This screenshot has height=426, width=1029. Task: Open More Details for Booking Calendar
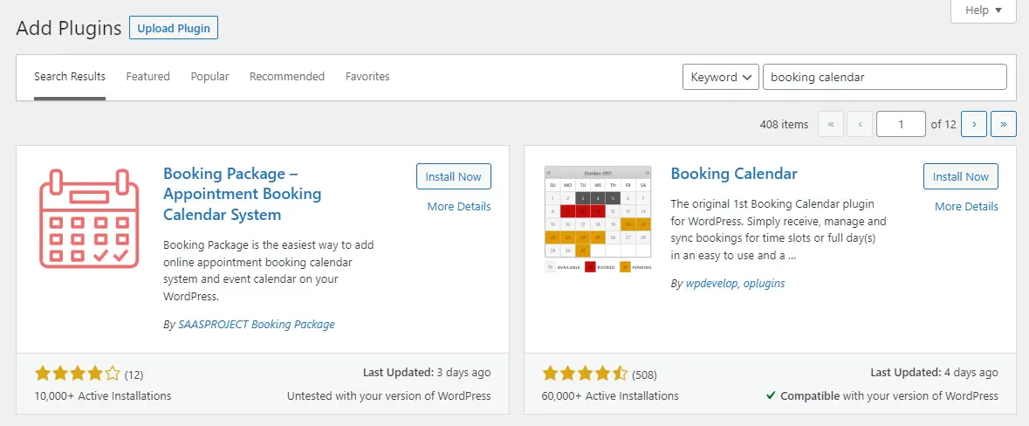pyautogui.click(x=966, y=207)
